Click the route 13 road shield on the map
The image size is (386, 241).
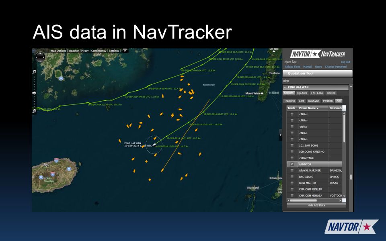tap(61, 78)
